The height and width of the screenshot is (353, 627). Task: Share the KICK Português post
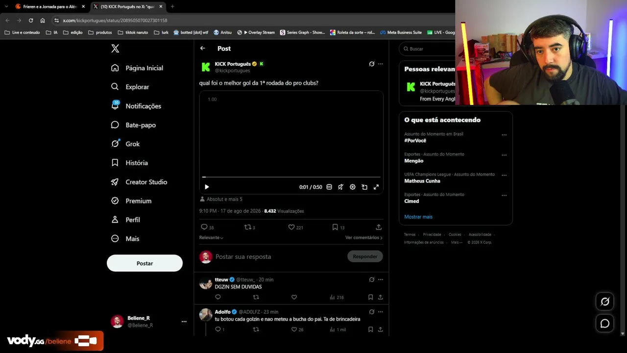[379, 227]
